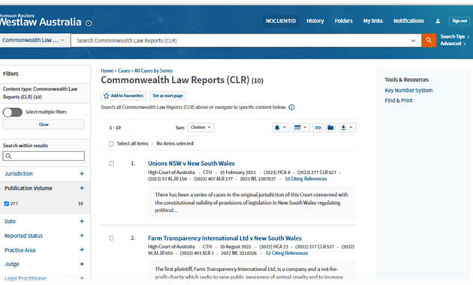Expand the Publication Volume filter
The height and width of the screenshot is (285, 473).
point(81,188)
